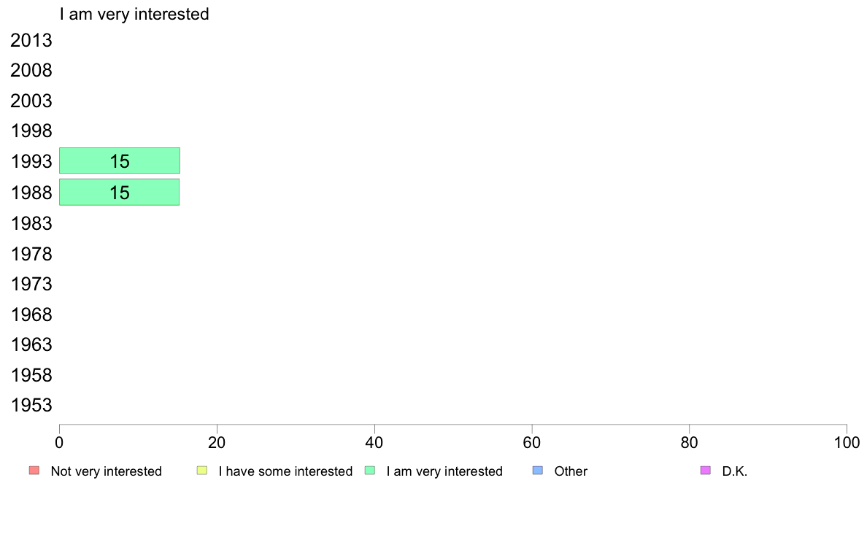Screen dimensions: 867x537
Task: Click the red Not very interested legend swatch
Action: click(x=34, y=471)
